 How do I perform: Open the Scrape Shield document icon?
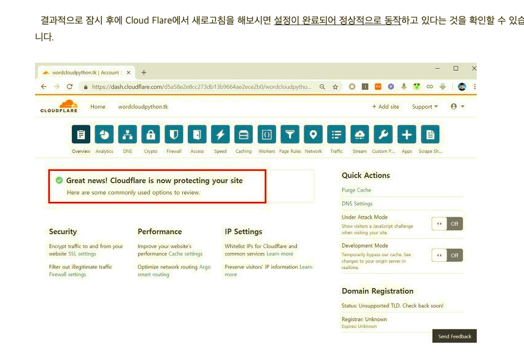click(430, 135)
